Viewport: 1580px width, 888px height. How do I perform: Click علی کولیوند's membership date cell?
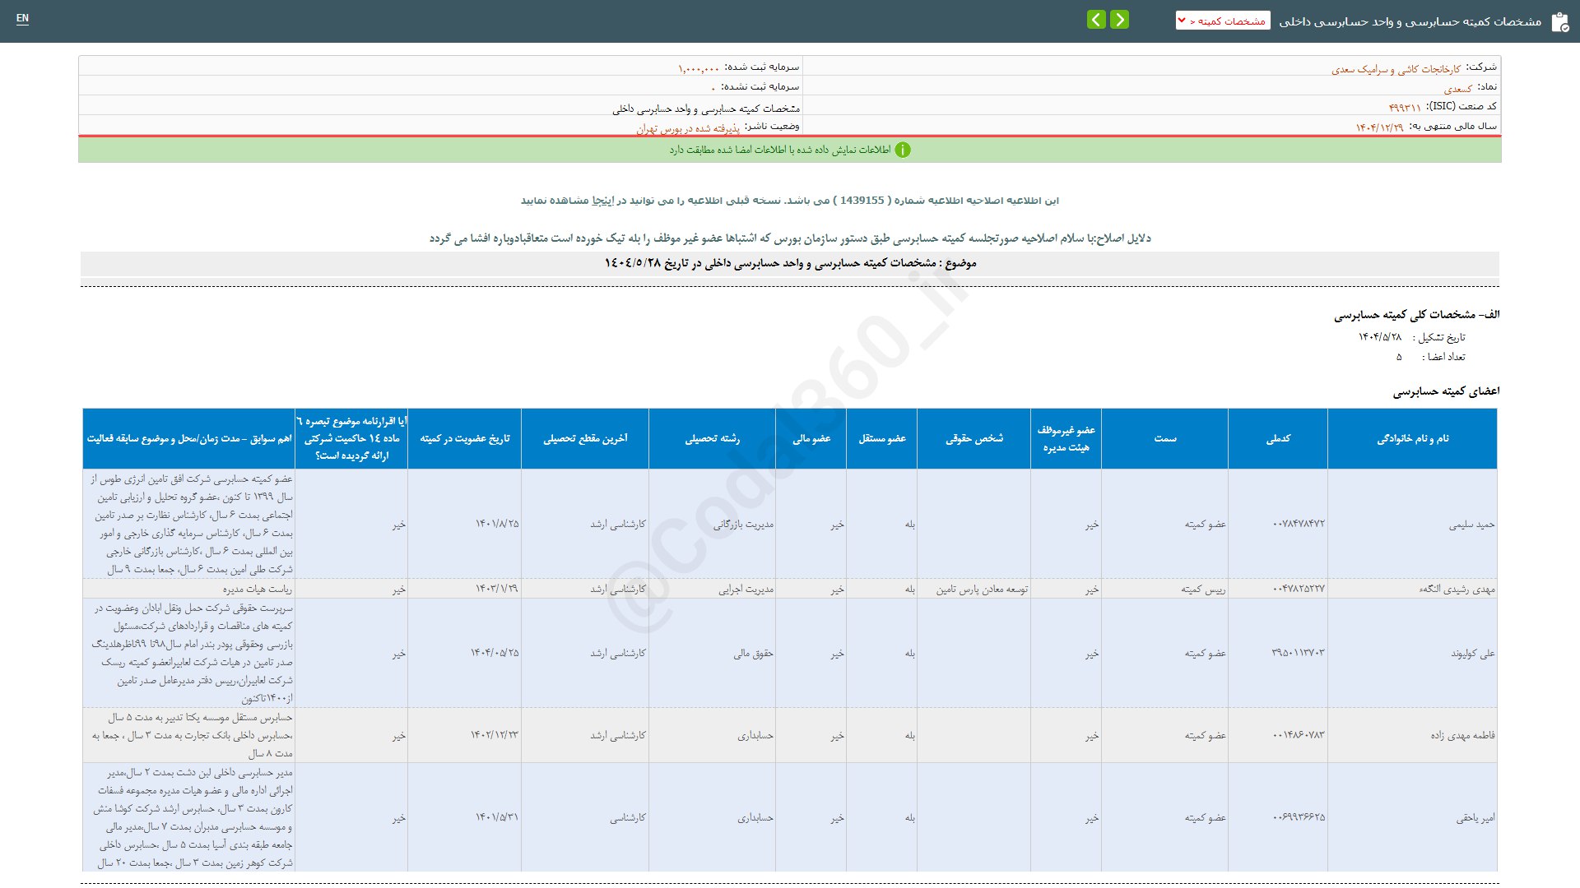point(495,653)
